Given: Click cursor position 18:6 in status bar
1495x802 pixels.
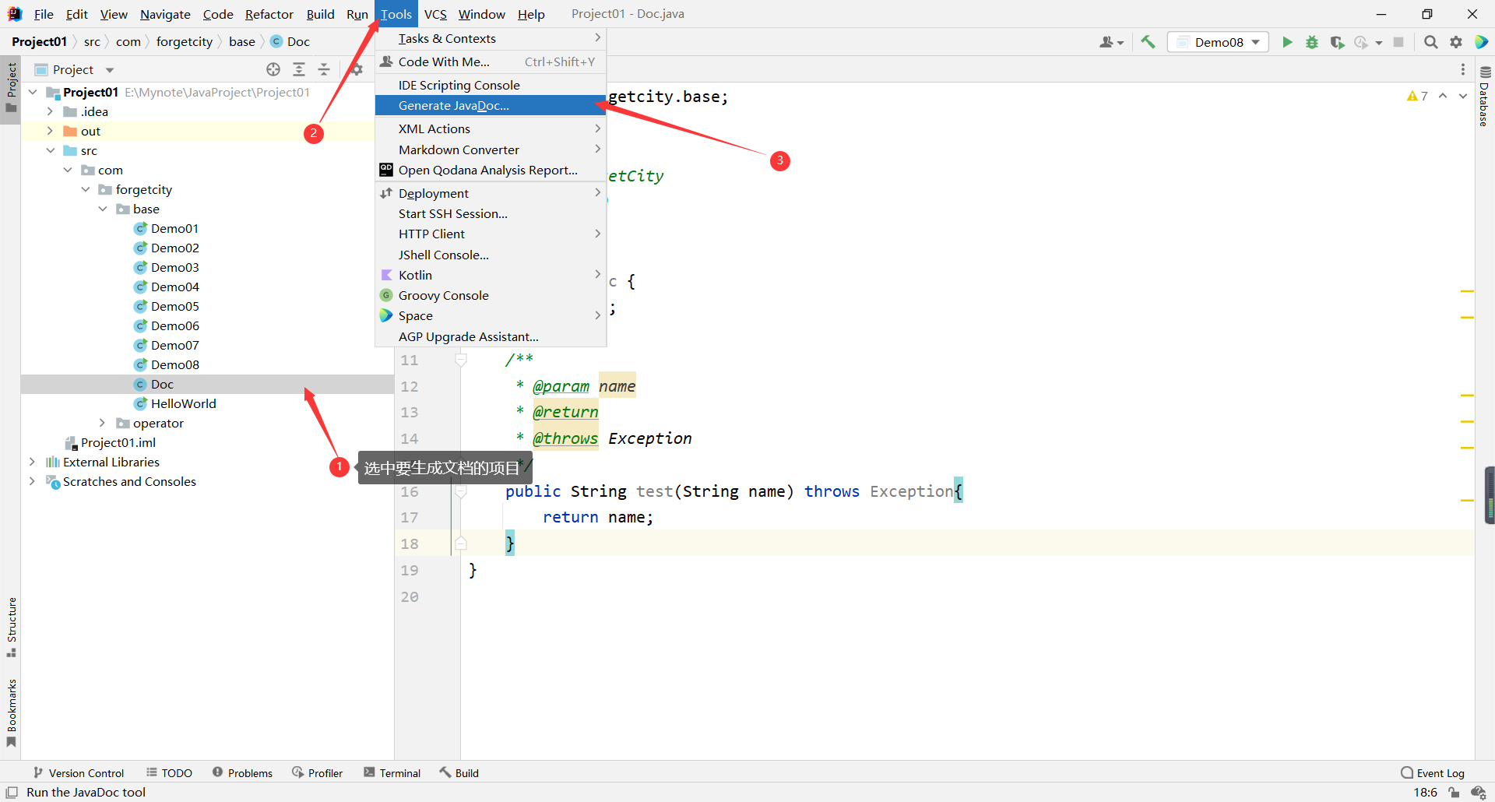Looking at the screenshot, I should [1425, 792].
